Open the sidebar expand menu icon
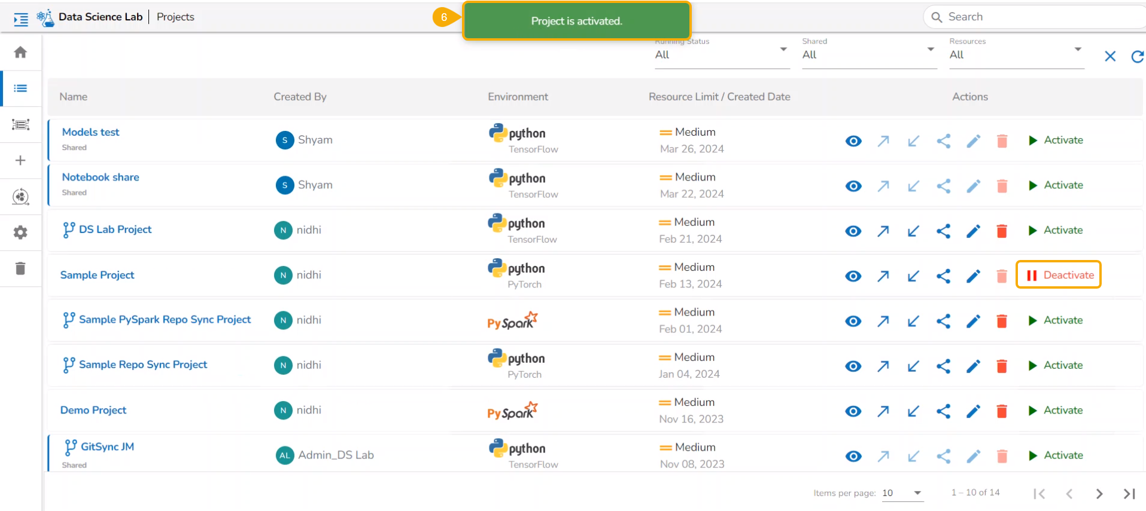 tap(21, 20)
